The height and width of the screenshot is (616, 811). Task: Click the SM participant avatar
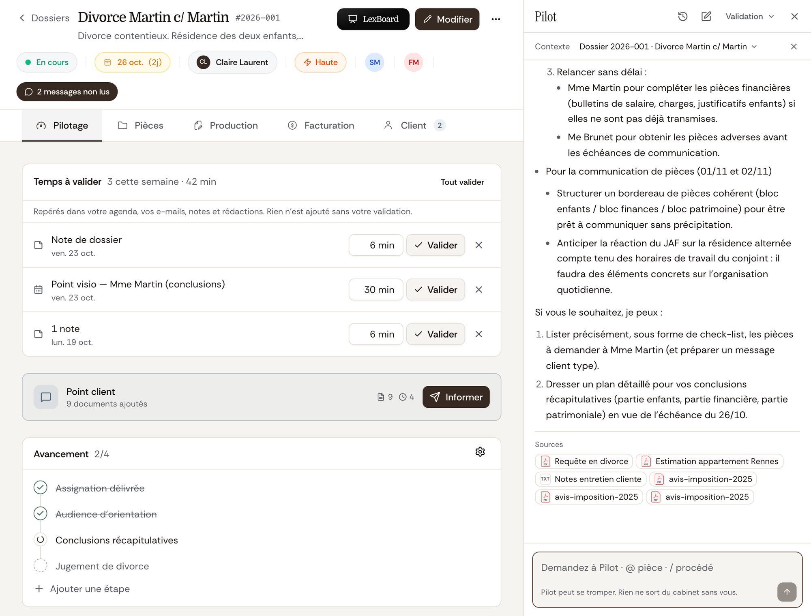pyautogui.click(x=375, y=62)
